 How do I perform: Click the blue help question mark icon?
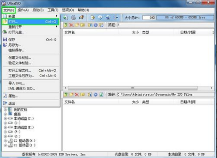108,18
